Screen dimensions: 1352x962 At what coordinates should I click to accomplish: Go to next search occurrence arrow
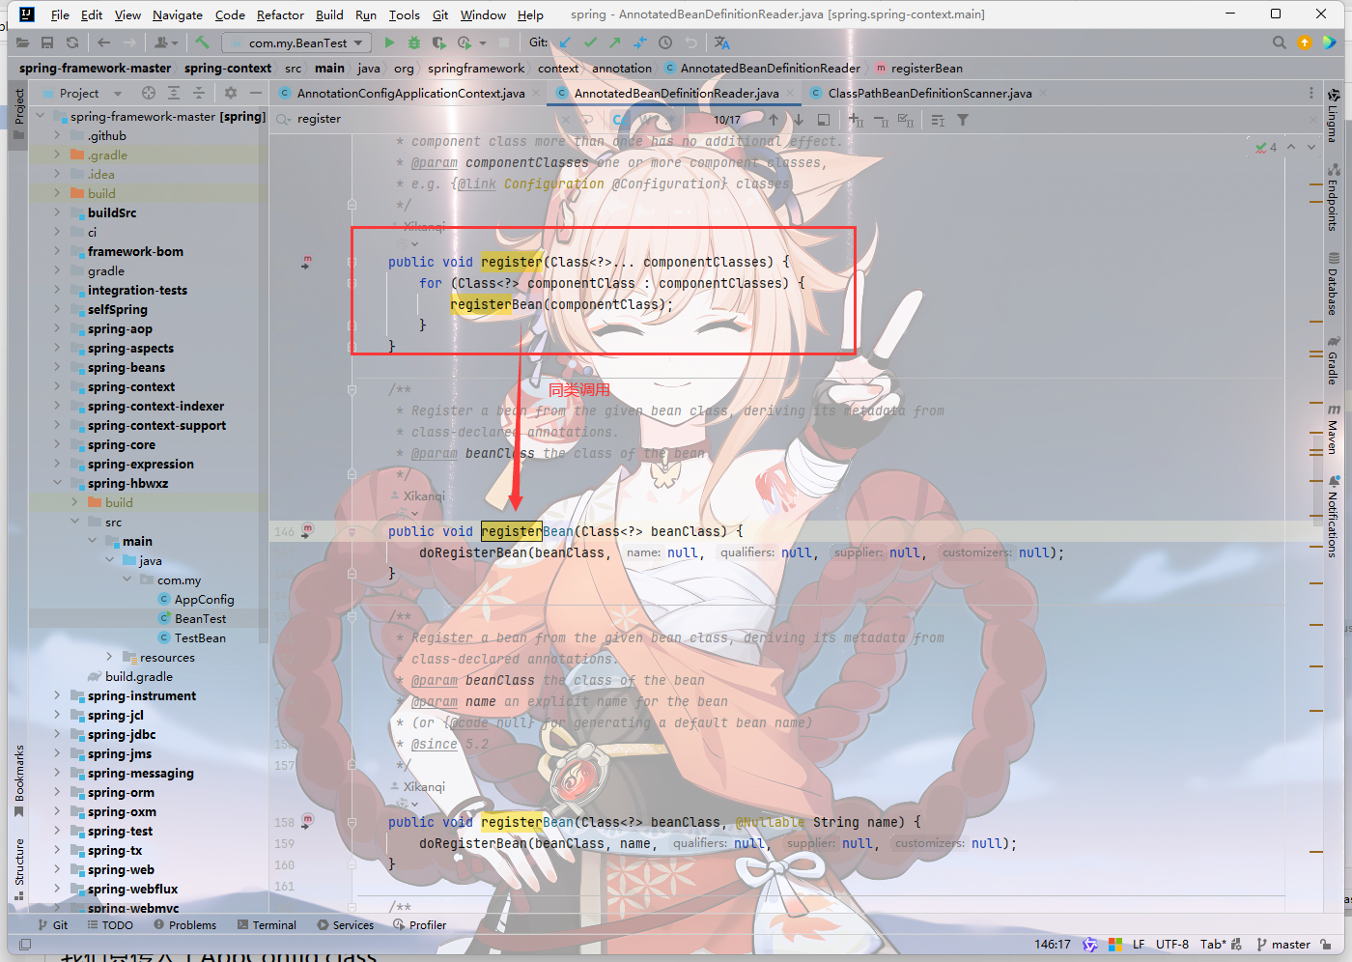click(799, 120)
